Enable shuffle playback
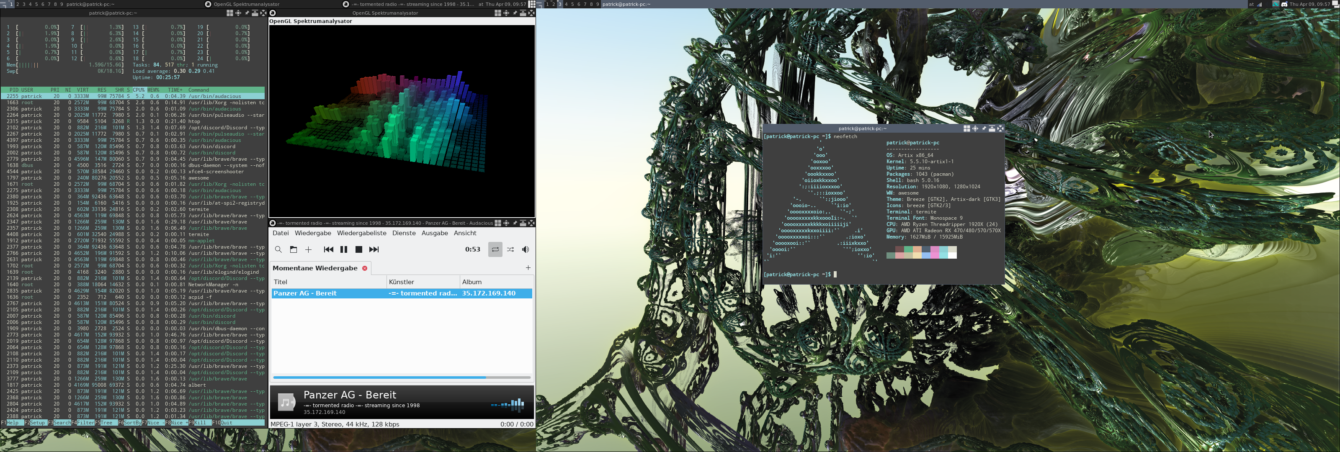This screenshot has height=452, width=1340. [510, 250]
